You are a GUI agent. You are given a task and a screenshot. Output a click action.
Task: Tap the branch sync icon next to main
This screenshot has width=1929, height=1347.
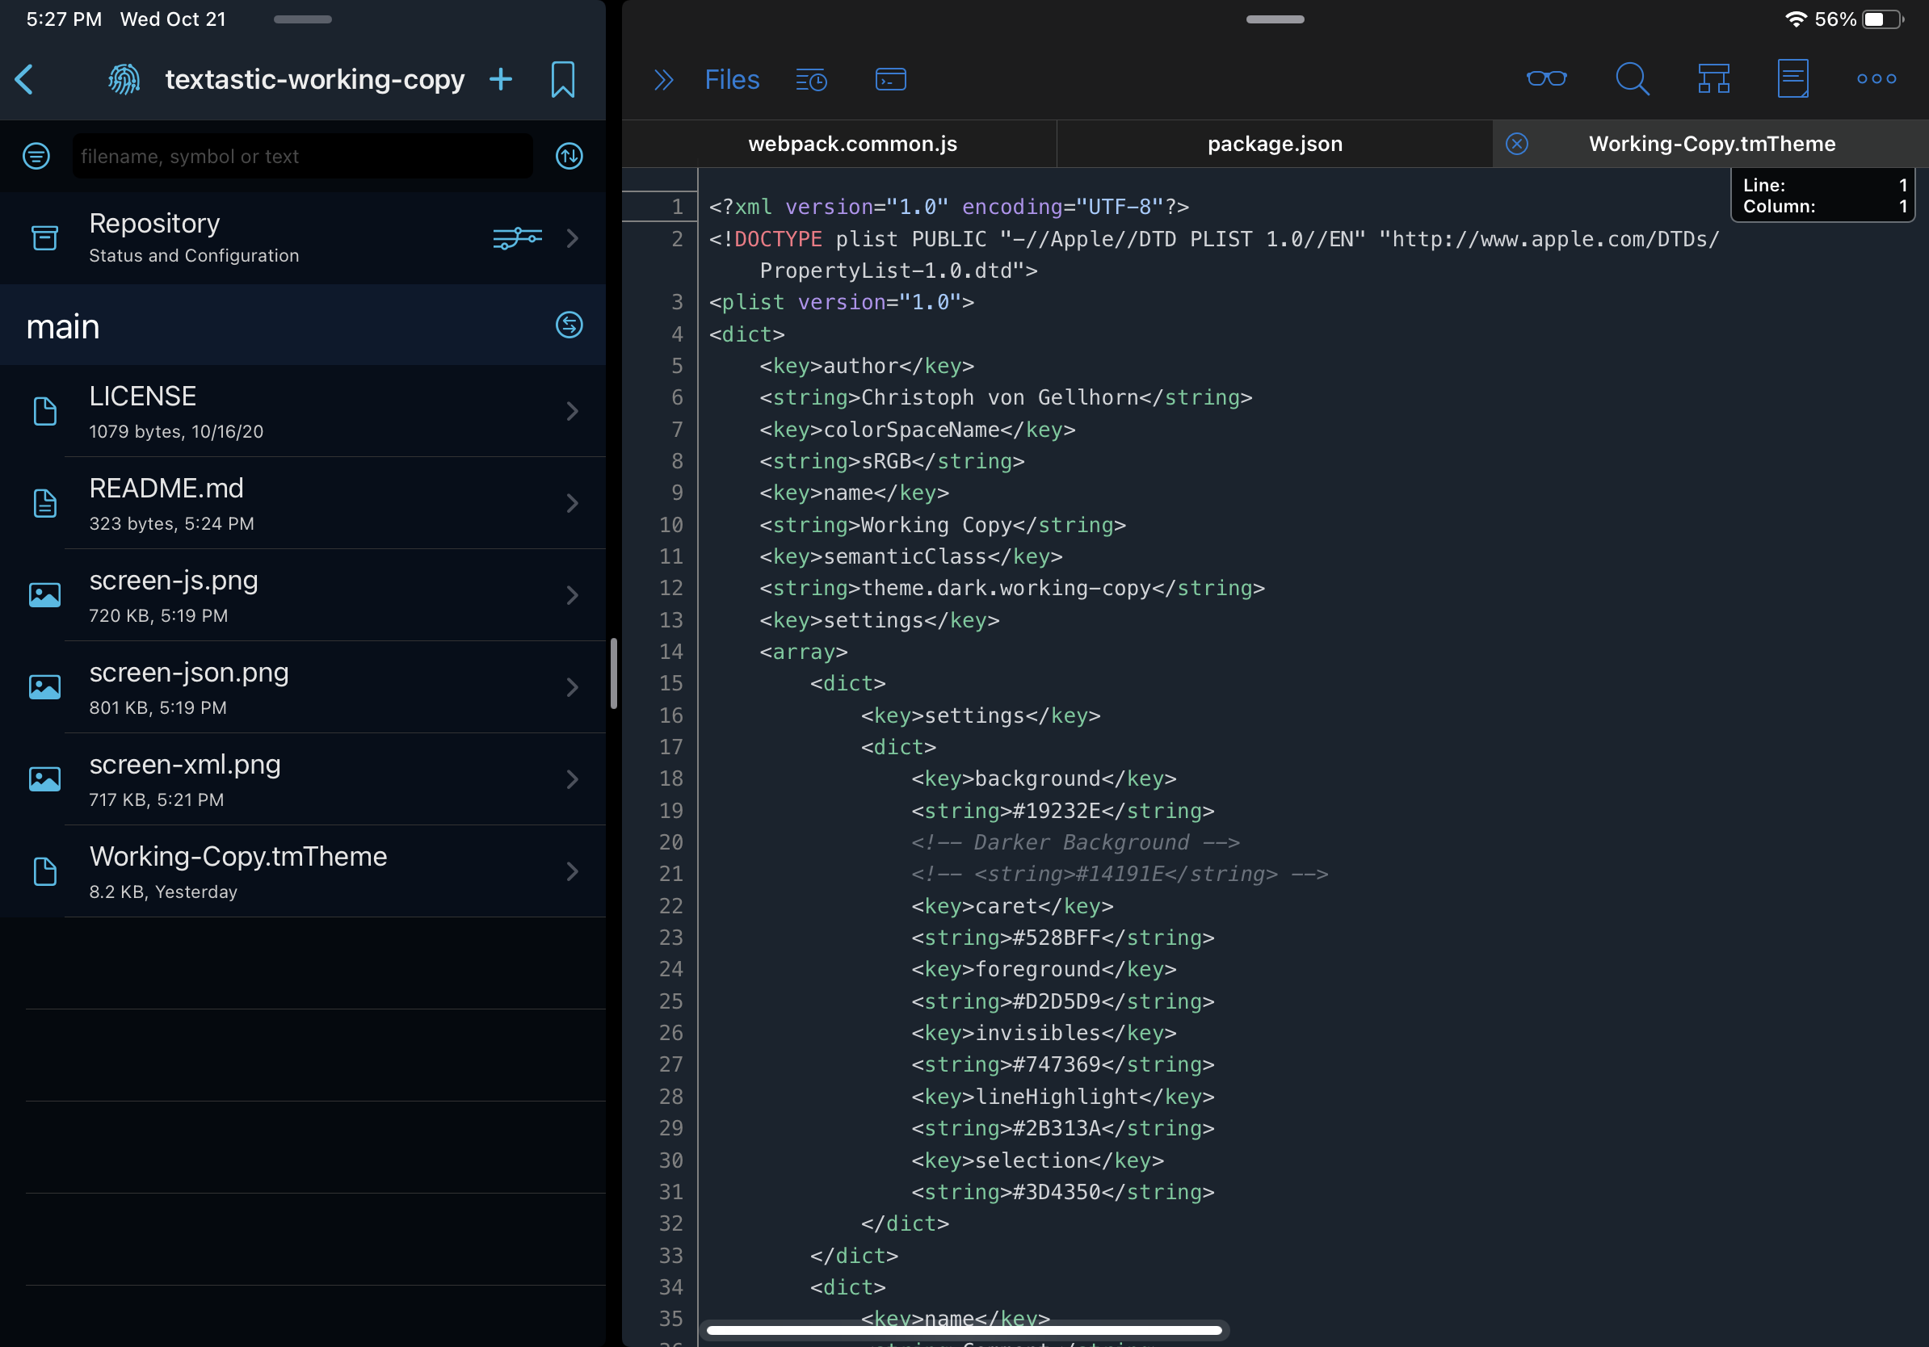(569, 325)
